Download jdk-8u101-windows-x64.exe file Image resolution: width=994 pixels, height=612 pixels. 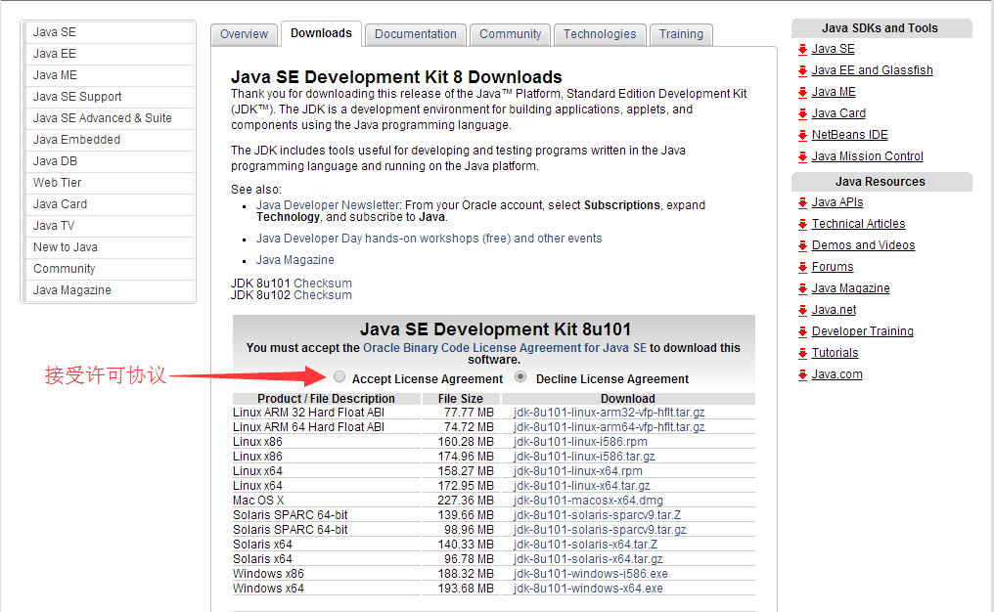(588, 589)
